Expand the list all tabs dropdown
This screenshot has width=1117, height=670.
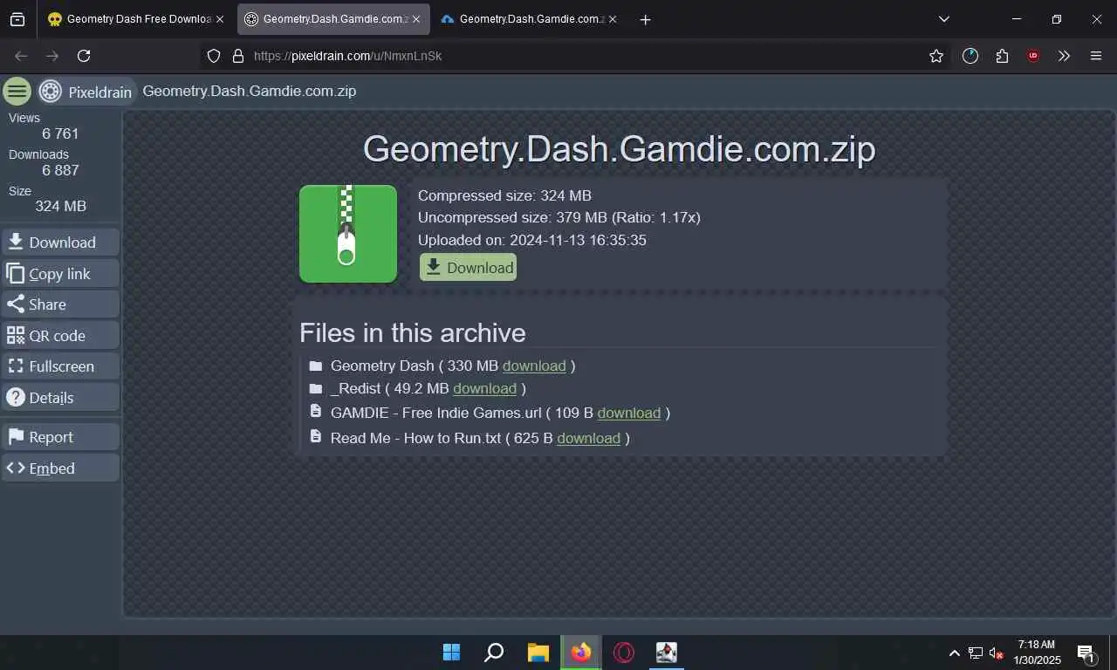(x=943, y=19)
